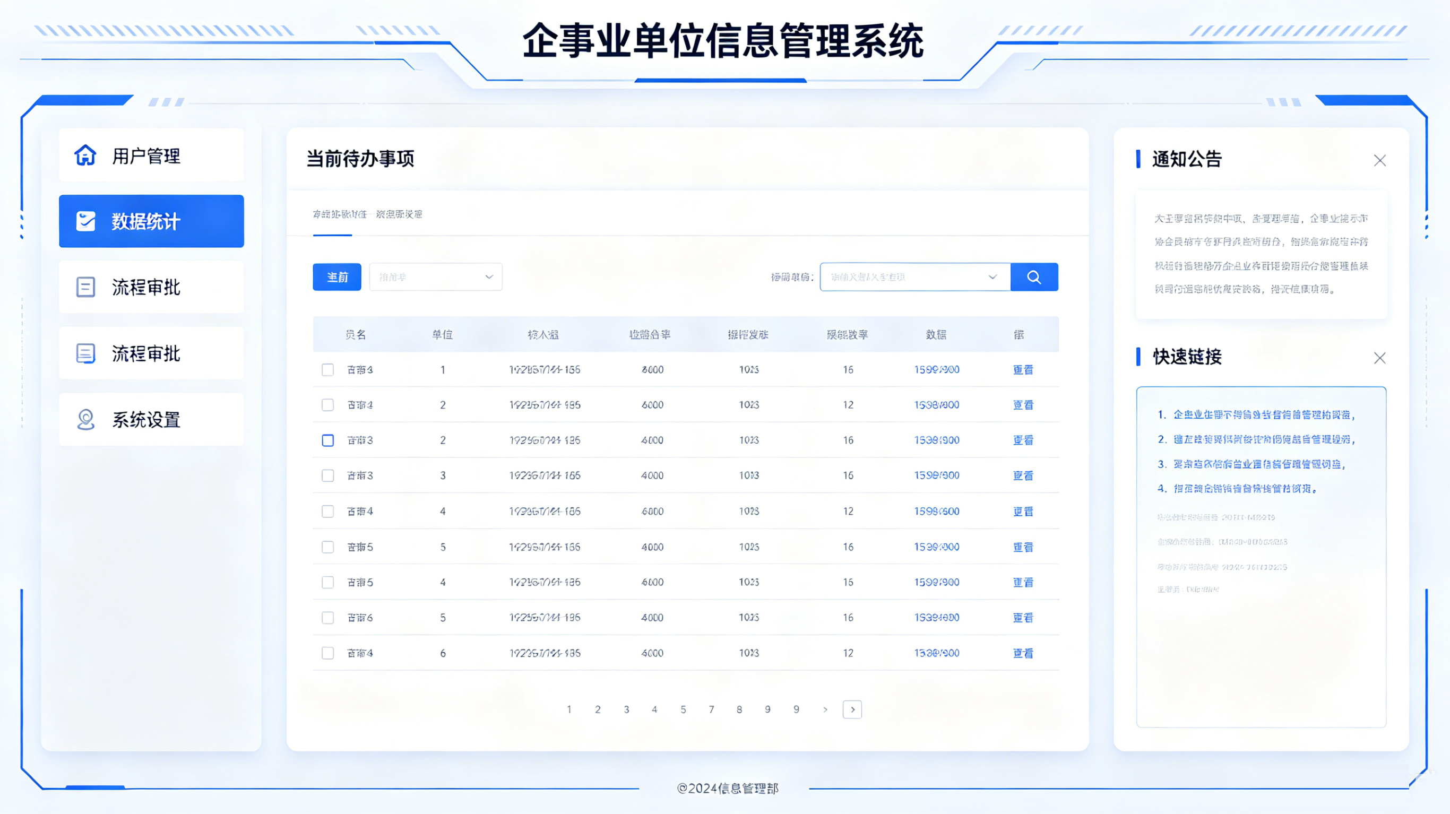
Task: Go to page 3 in the pagination
Action: [626, 709]
